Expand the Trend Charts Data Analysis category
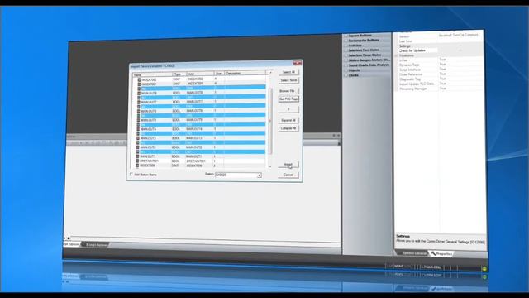The width and height of the screenshot is (529, 298). [x=367, y=65]
